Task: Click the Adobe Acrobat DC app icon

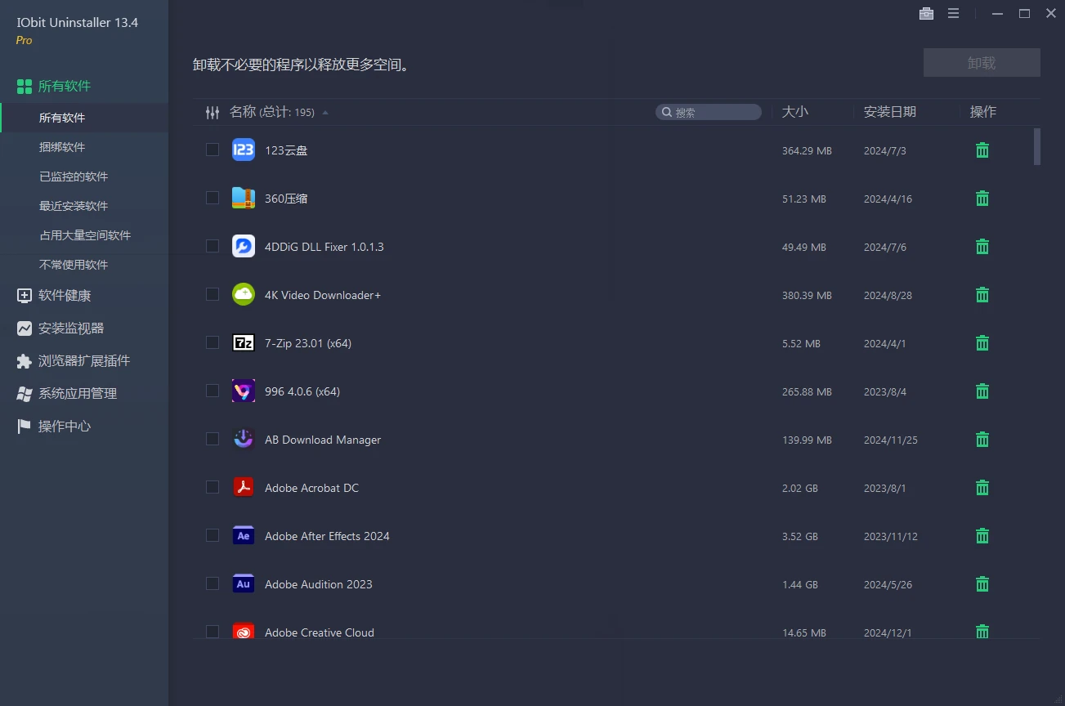Action: point(244,487)
